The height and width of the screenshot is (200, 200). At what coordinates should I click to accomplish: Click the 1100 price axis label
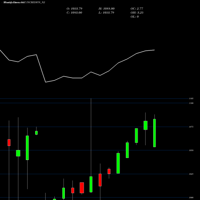191,103
